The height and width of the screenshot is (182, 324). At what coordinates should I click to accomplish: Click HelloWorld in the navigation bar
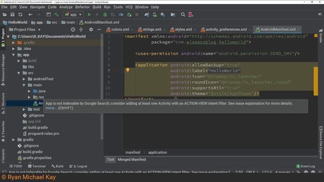(15, 22)
